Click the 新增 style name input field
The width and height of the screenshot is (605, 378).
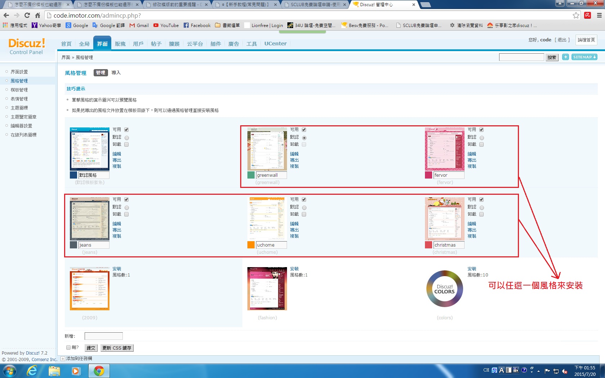point(104,336)
